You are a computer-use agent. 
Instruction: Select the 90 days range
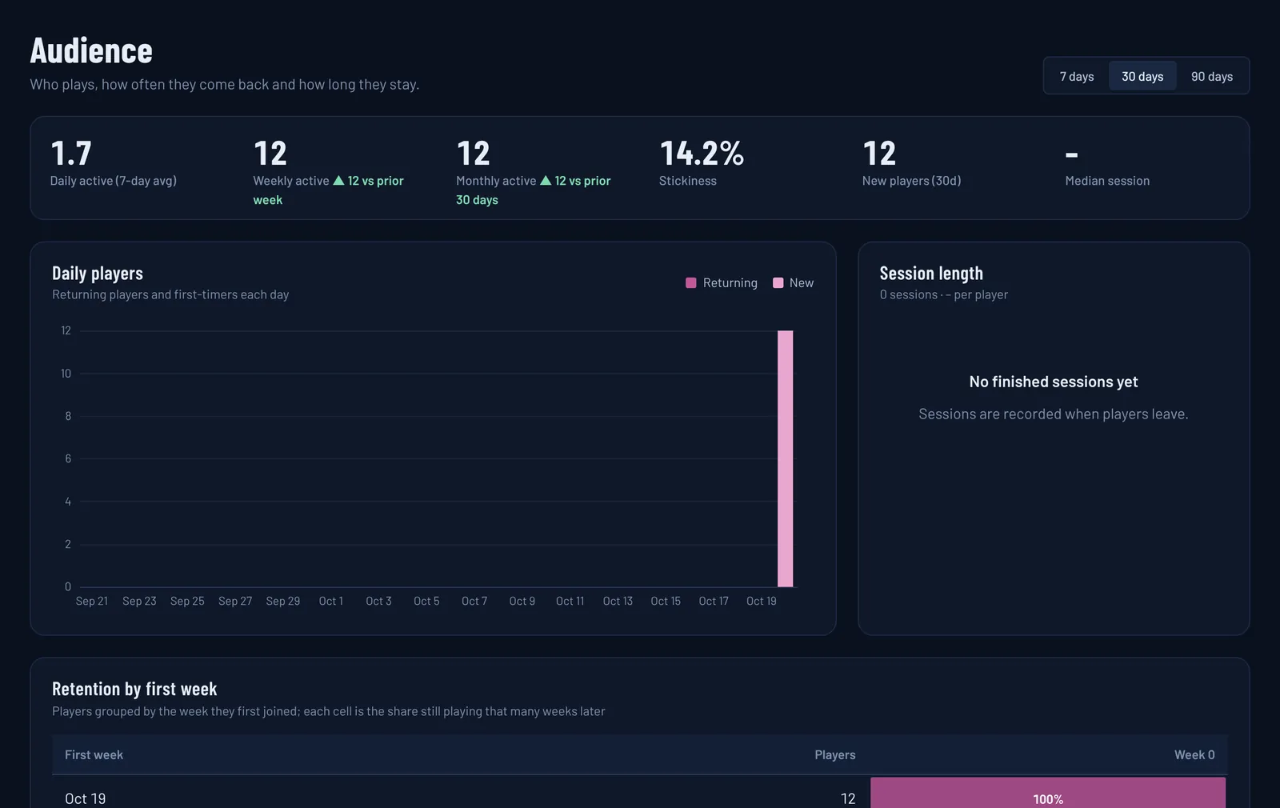coord(1212,77)
